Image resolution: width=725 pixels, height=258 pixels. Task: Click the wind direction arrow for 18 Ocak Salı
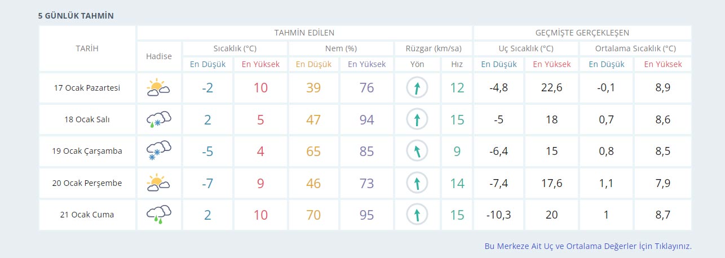(417, 119)
